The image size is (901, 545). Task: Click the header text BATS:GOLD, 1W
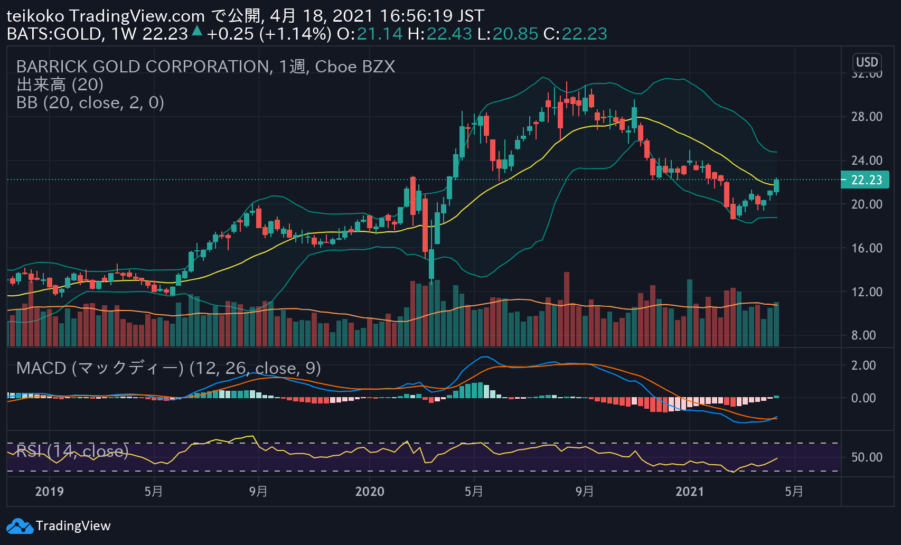[71, 34]
